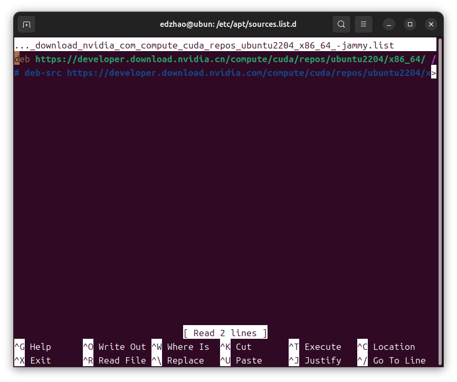Open the terminal hamburger menu
The height and width of the screenshot is (382, 457).
point(364,24)
